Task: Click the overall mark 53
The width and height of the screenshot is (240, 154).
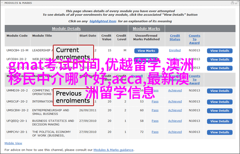Action: 142,101
